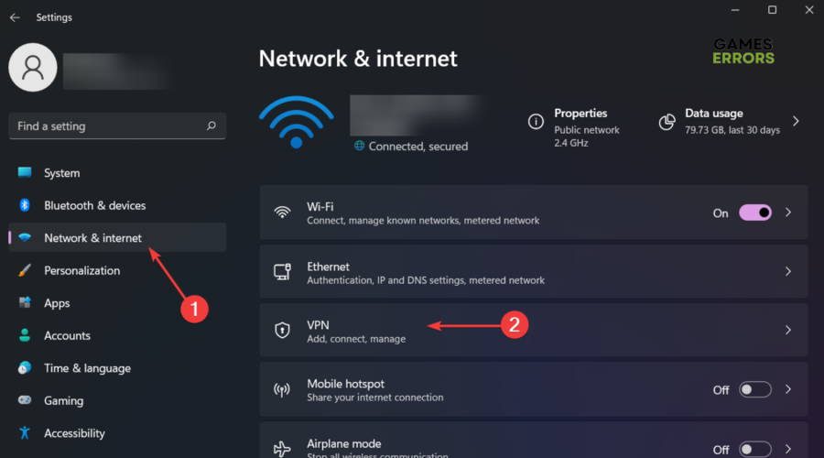Click the back arrow in Settings header

point(15,17)
